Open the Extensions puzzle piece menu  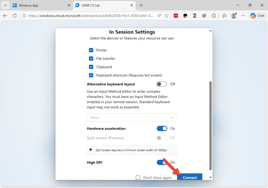[214, 16]
